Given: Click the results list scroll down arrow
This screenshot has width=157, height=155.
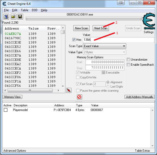Looking at the screenshot, I should tap(63, 86).
